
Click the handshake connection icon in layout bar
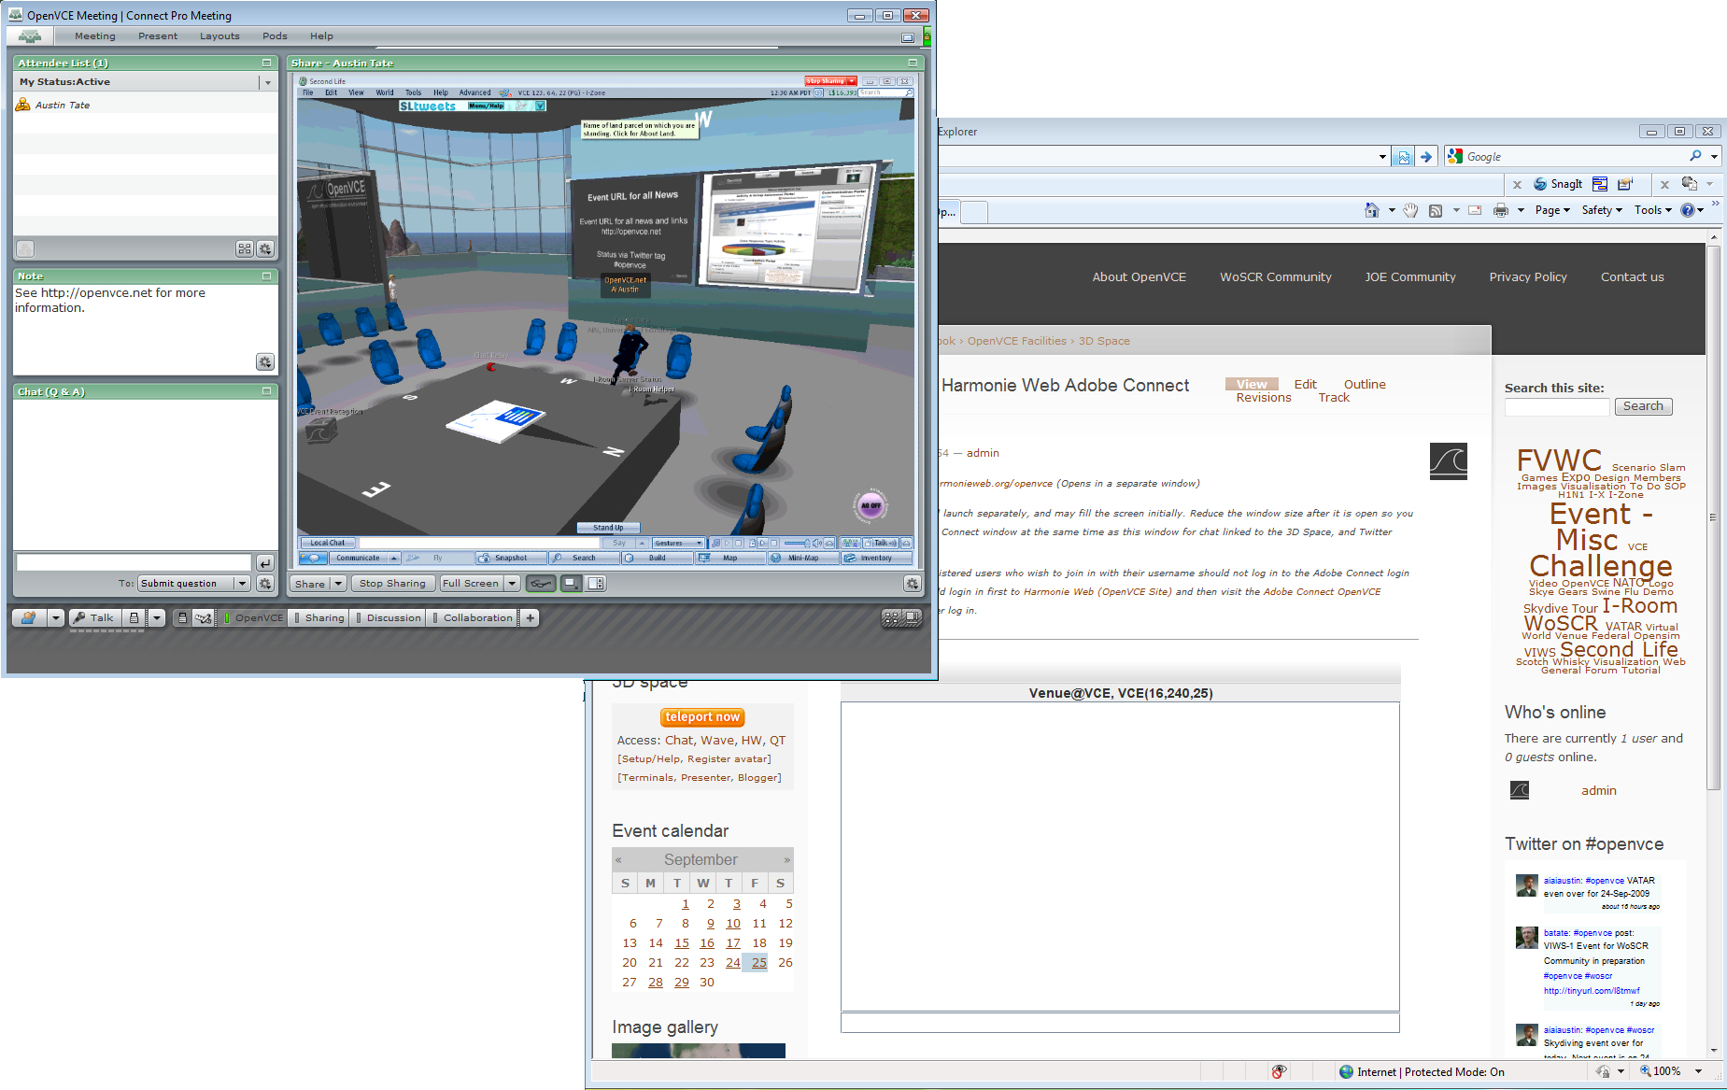point(203,618)
